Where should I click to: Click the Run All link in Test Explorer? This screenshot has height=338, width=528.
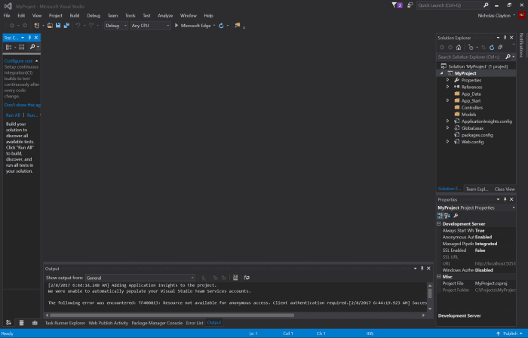[12, 115]
